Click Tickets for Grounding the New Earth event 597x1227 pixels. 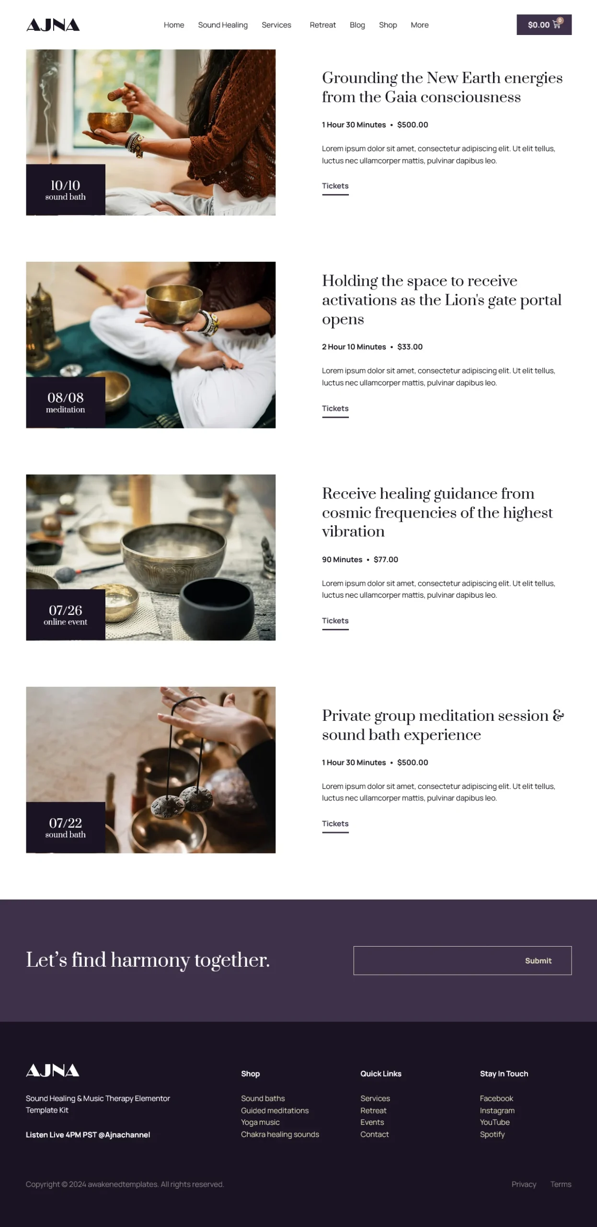pyautogui.click(x=335, y=186)
